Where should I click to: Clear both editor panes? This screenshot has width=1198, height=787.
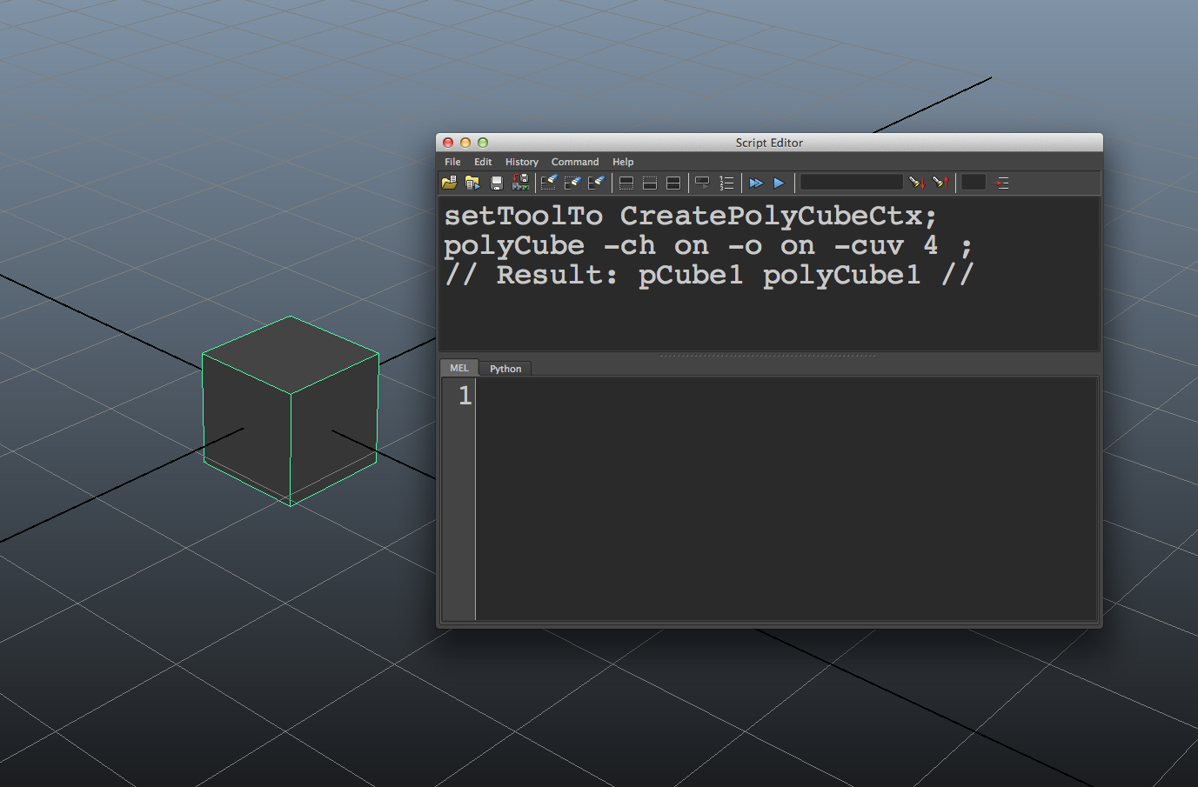click(596, 182)
